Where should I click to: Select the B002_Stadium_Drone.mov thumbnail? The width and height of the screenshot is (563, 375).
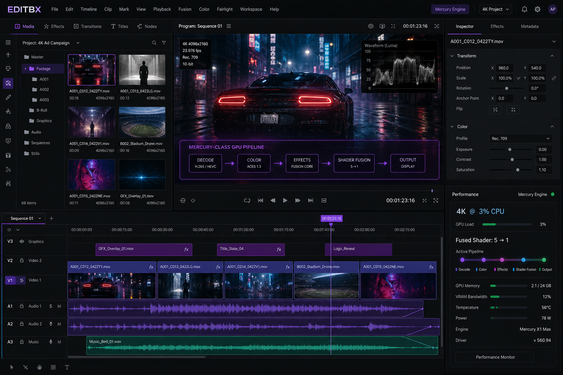click(142, 122)
